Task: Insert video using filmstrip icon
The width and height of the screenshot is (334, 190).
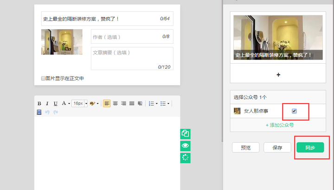Action: (x=39, y=112)
